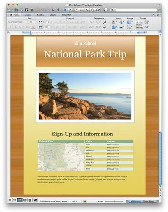
Task: Click the Themes gallery icon
Action: tap(138, 23)
